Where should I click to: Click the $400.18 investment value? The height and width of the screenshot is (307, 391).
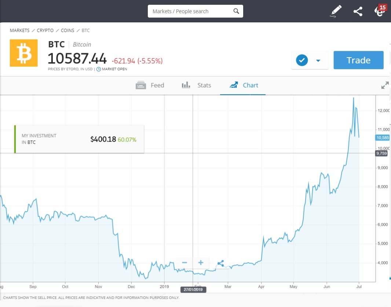click(103, 139)
